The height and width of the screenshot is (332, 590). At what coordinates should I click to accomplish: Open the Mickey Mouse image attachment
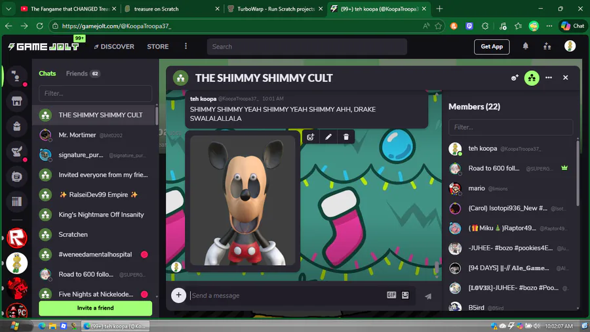pyautogui.click(x=243, y=200)
